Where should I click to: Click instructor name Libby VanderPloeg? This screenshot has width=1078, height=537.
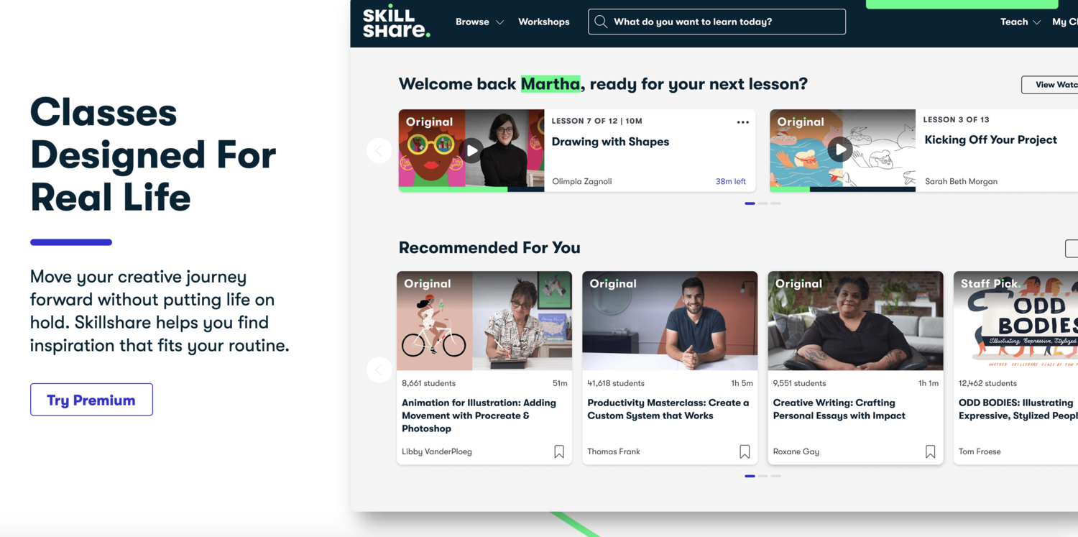pos(437,451)
